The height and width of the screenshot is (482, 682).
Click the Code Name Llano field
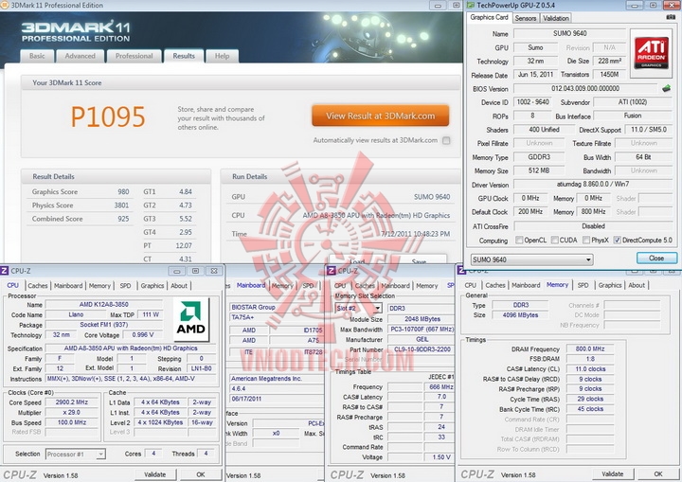click(76, 314)
